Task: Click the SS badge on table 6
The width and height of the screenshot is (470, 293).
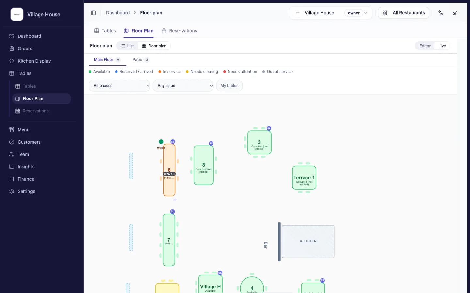Action: 173,142
